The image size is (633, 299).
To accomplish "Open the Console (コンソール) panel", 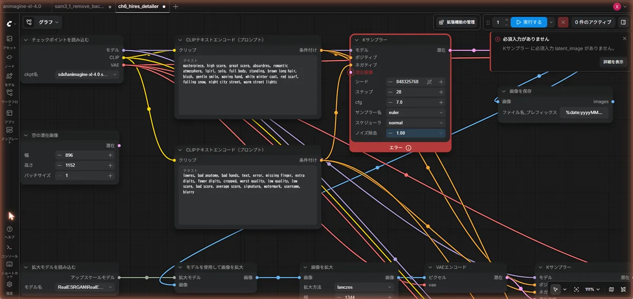I will [x=9, y=250].
